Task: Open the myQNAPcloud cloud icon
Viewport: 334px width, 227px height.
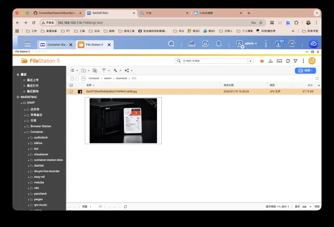Action: (313, 44)
